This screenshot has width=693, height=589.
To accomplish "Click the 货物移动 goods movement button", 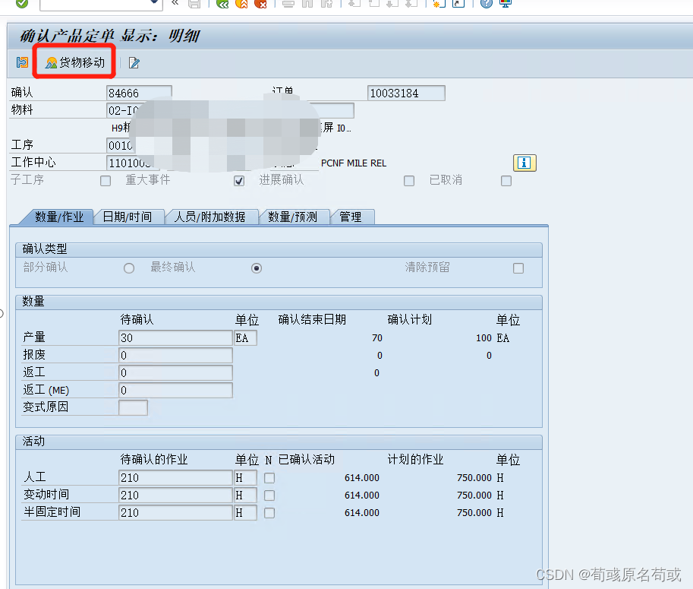I will coord(75,62).
